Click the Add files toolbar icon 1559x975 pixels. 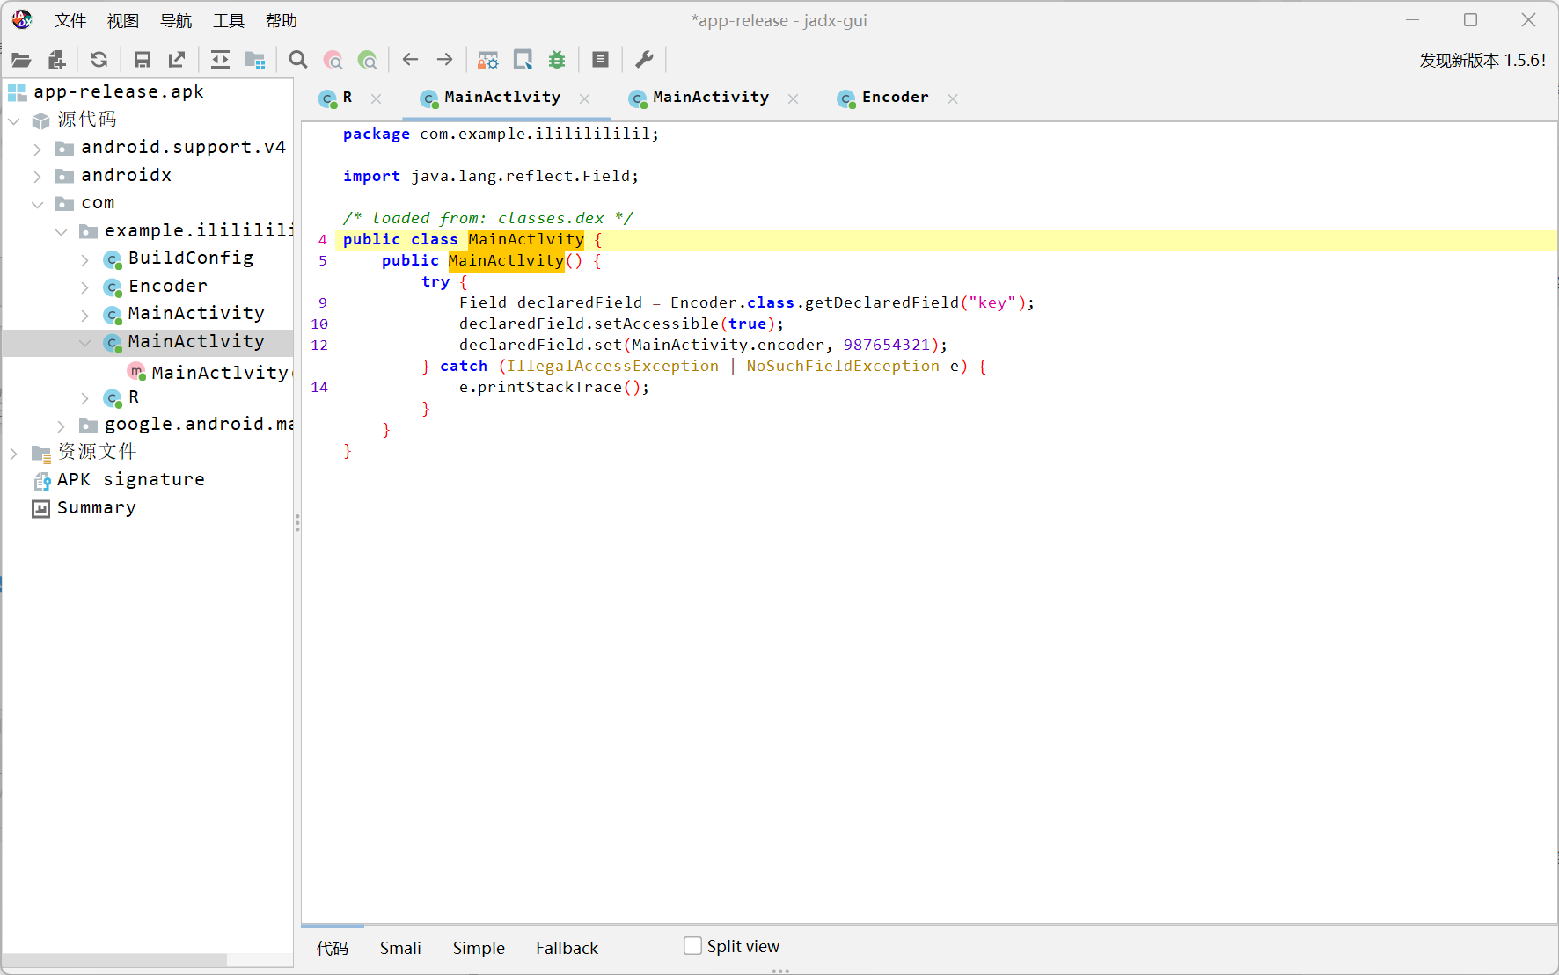click(57, 60)
